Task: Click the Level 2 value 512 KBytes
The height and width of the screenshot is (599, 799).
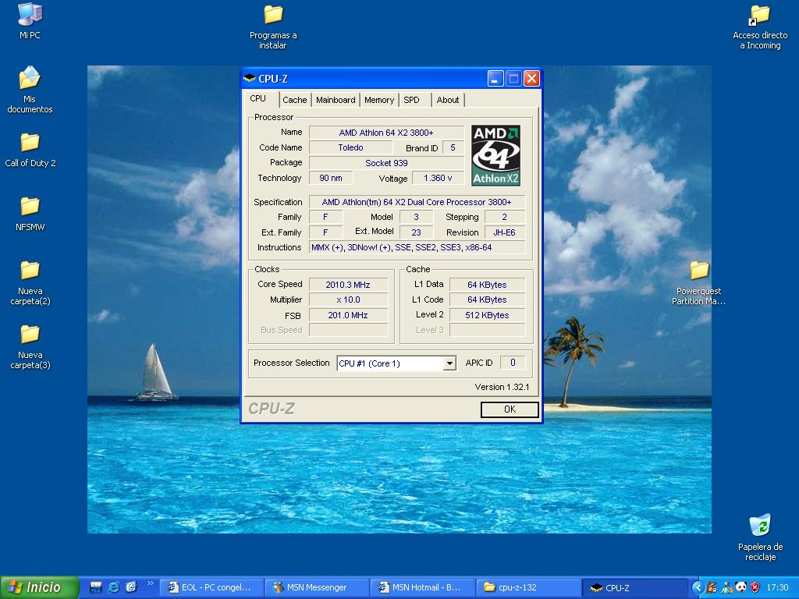Action: 487,315
